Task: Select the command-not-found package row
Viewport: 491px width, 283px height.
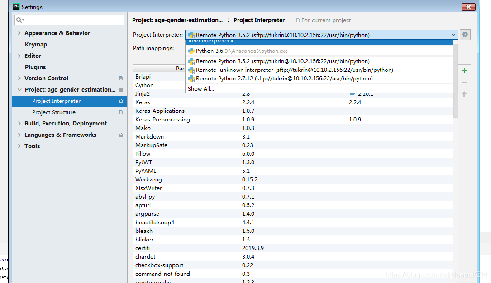Action: [x=293, y=274]
